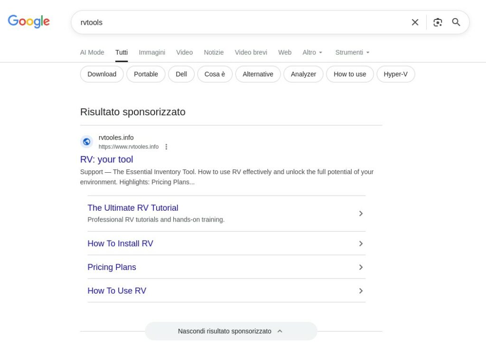Image resolution: width=486 pixels, height=345 pixels.
Task: Open the Notizie tab
Action: click(214, 52)
